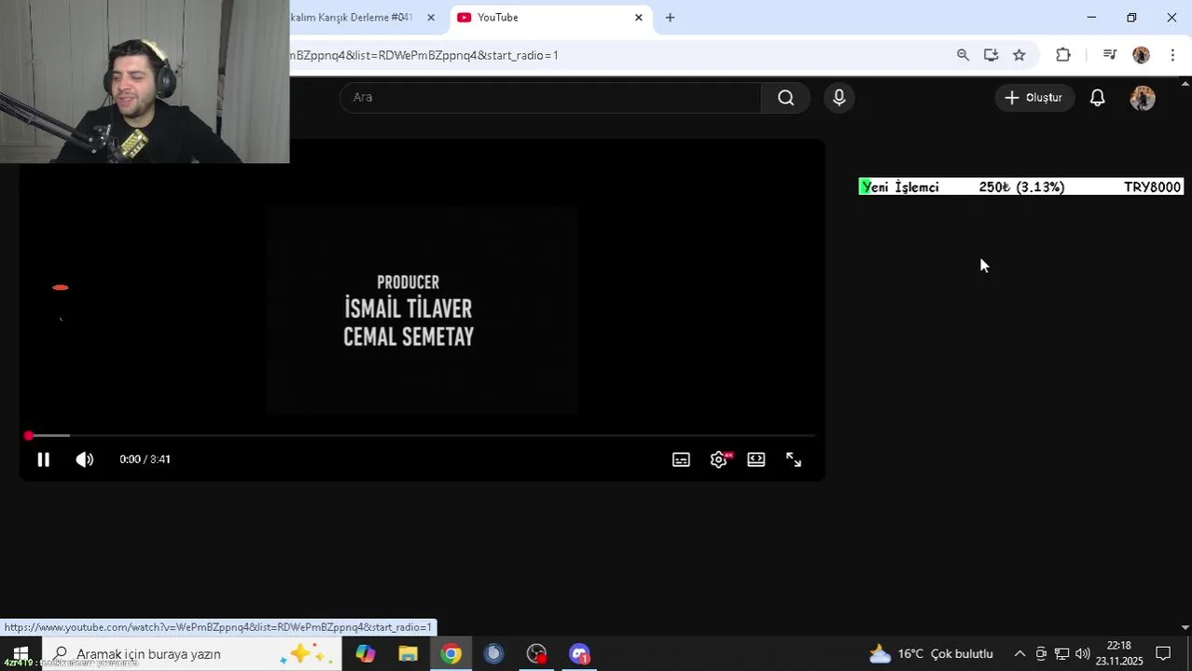Open the Windows notification center
The height and width of the screenshot is (671, 1192).
pyautogui.click(x=1163, y=653)
